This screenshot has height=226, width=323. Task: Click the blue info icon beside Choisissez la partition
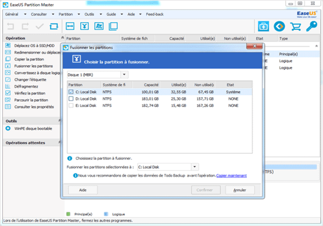click(70, 158)
